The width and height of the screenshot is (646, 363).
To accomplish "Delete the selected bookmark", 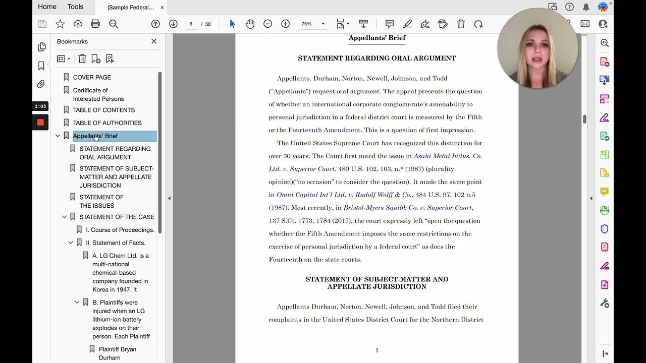I will [x=82, y=59].
